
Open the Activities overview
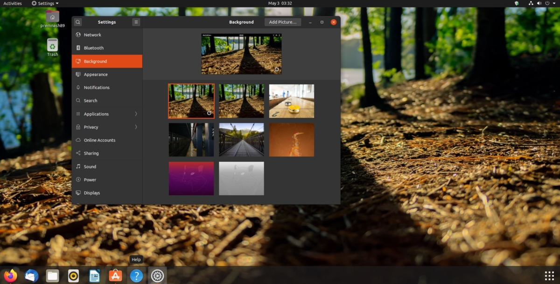pyautogui.click(x=12, y=3)
